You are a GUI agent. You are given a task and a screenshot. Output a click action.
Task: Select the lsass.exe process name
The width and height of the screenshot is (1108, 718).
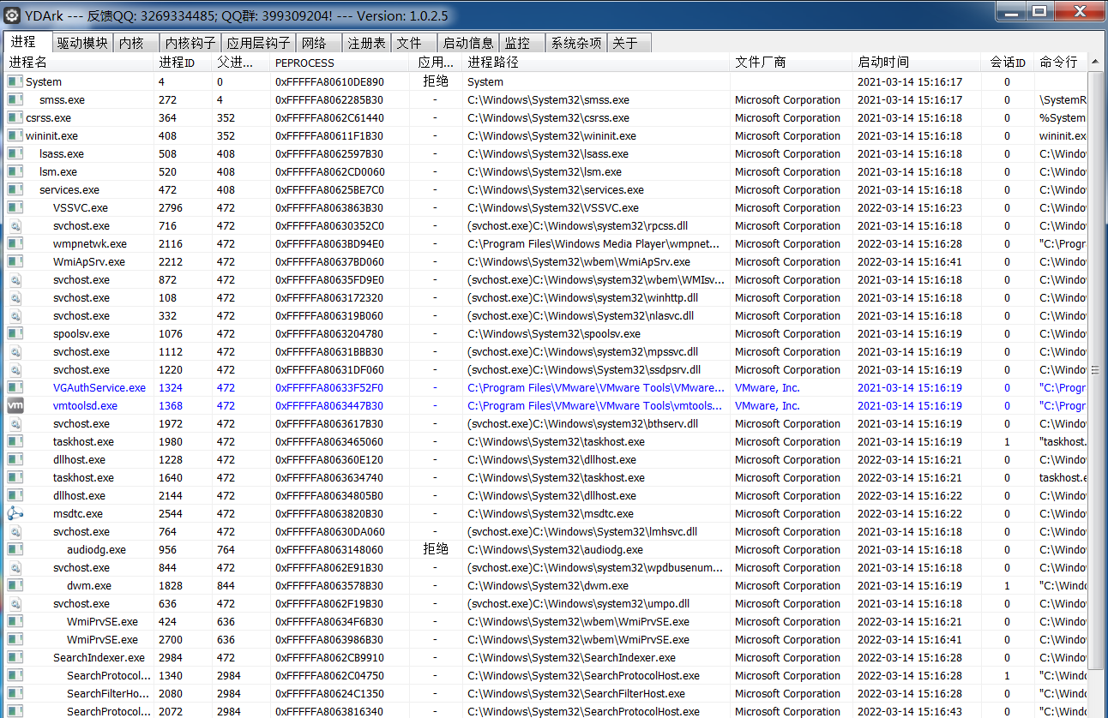click(62, 154)
